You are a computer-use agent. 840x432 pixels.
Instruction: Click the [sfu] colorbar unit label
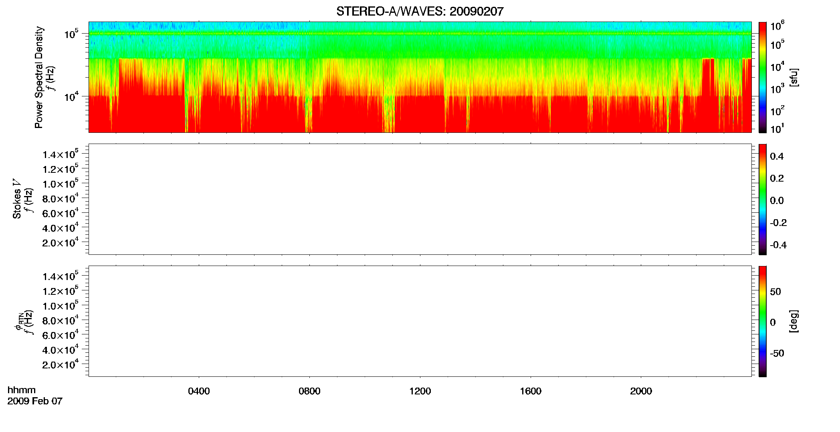794,77
